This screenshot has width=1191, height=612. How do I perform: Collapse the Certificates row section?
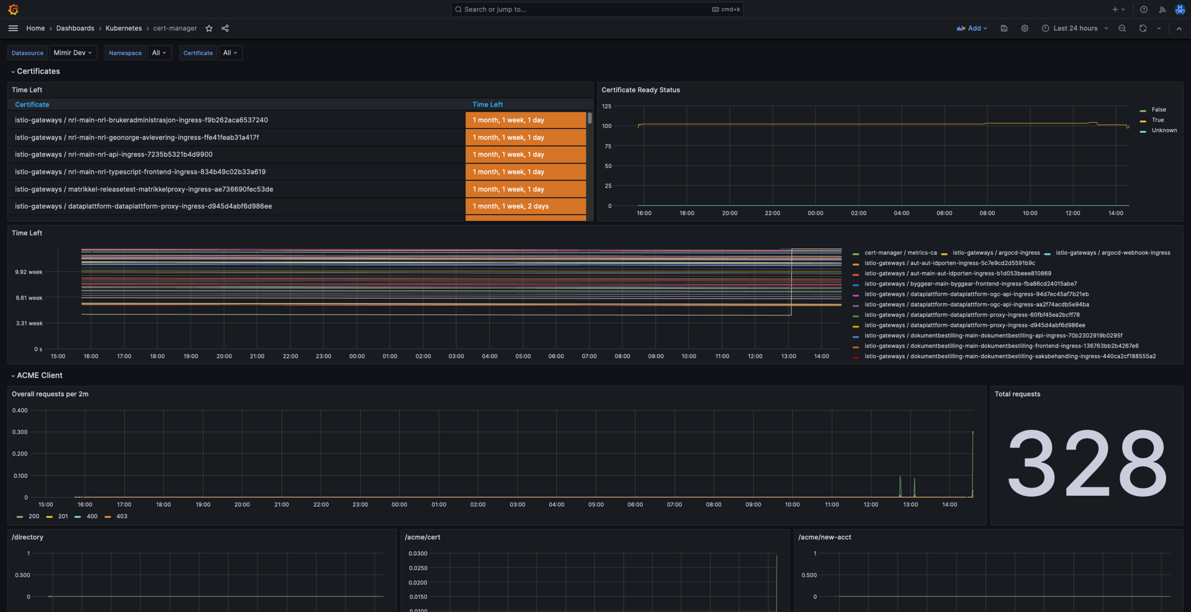(38, 71)
